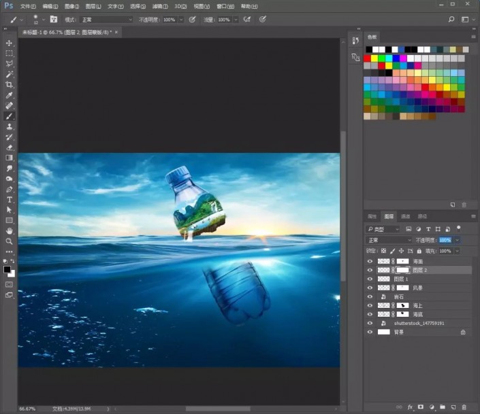
Task: Select the Eraser tool
Action: [9, 148]
